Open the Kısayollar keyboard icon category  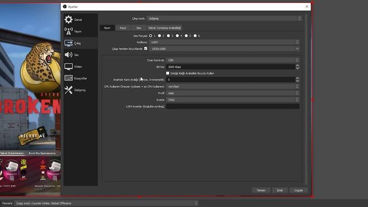[80, 78]
